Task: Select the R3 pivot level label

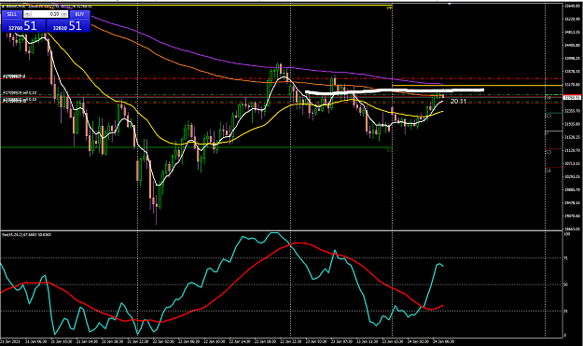Action: (x=548, y=117)
